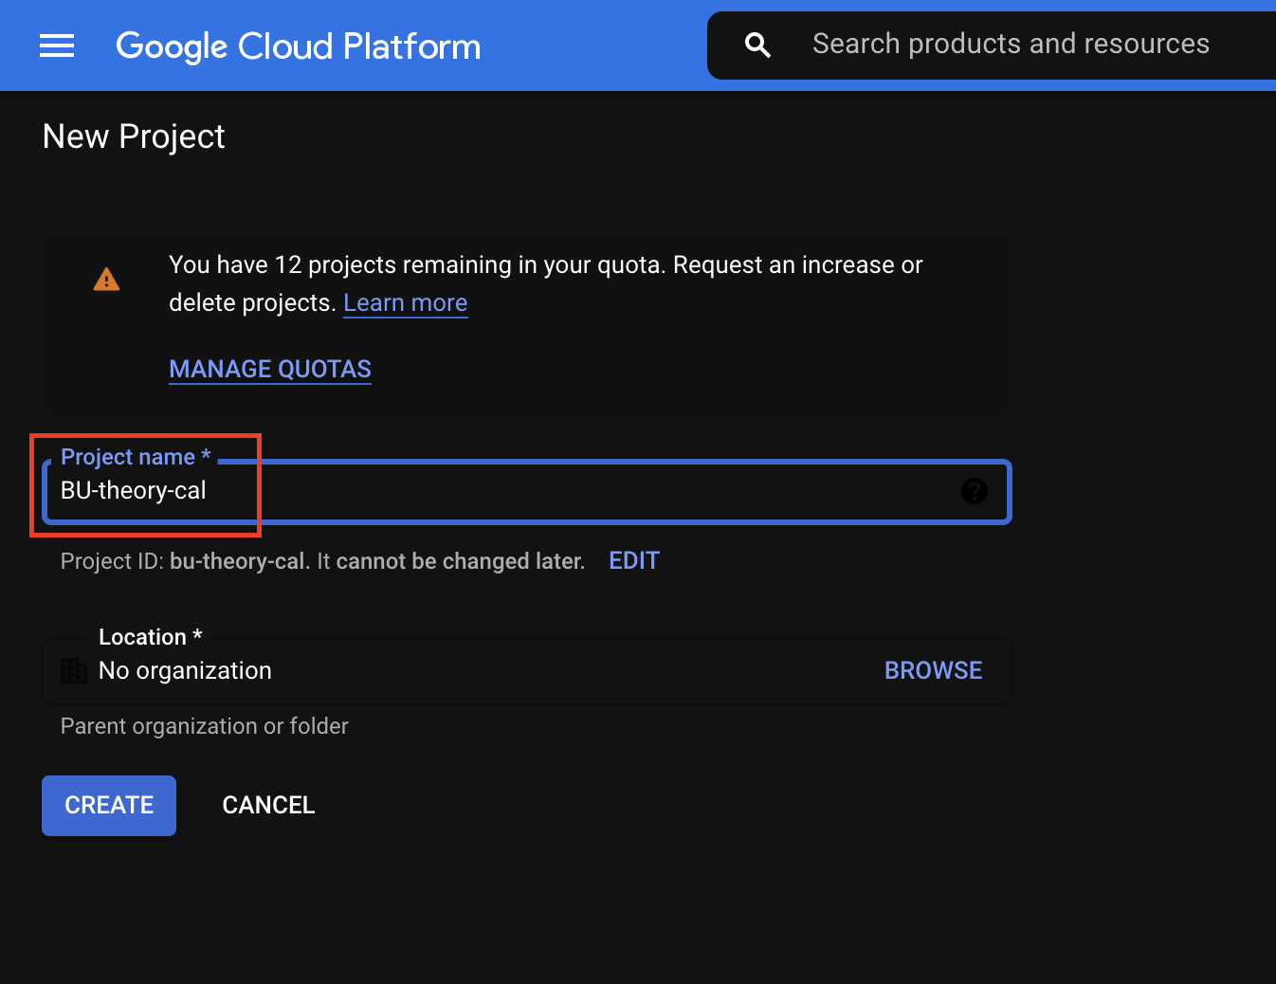Click the CANCEL button
The height and width of the screenshot is (984, 1276).
268,806
